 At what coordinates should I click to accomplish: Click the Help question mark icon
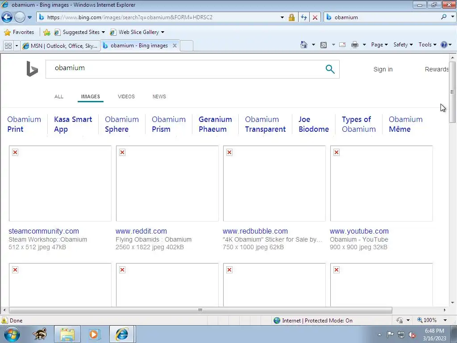pos(444,45)
